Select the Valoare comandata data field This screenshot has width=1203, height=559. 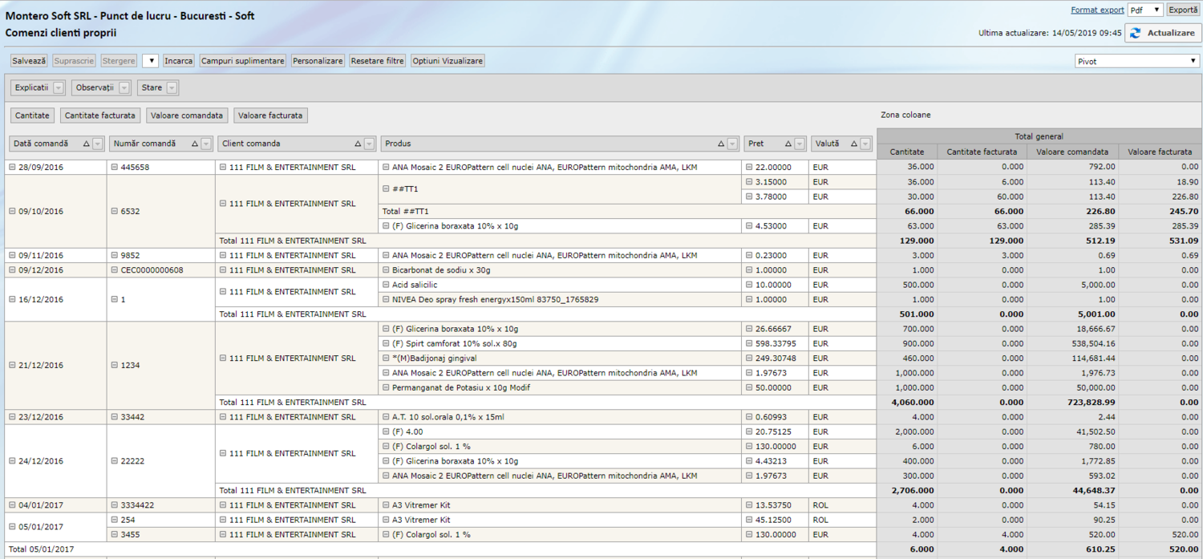186,115
